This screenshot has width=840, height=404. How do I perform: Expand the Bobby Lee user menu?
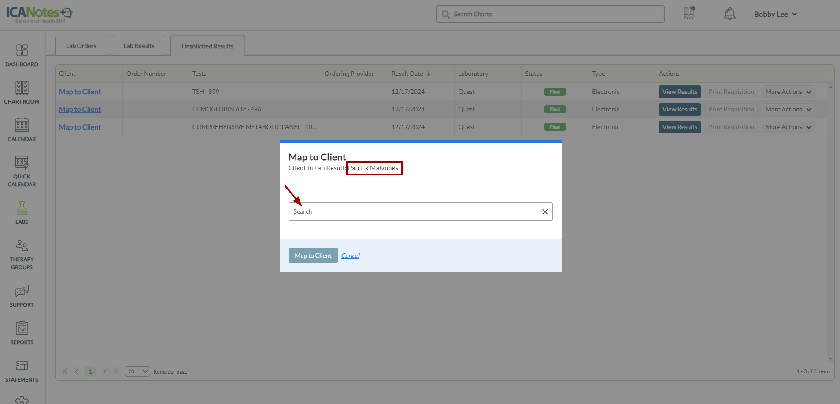click(x=775, y=14)
